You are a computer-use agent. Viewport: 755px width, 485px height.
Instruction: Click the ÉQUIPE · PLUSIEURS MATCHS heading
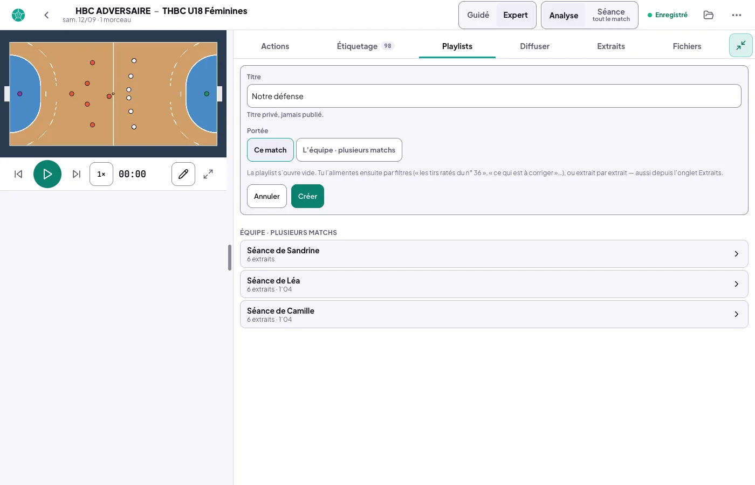(x=289, y=233)
